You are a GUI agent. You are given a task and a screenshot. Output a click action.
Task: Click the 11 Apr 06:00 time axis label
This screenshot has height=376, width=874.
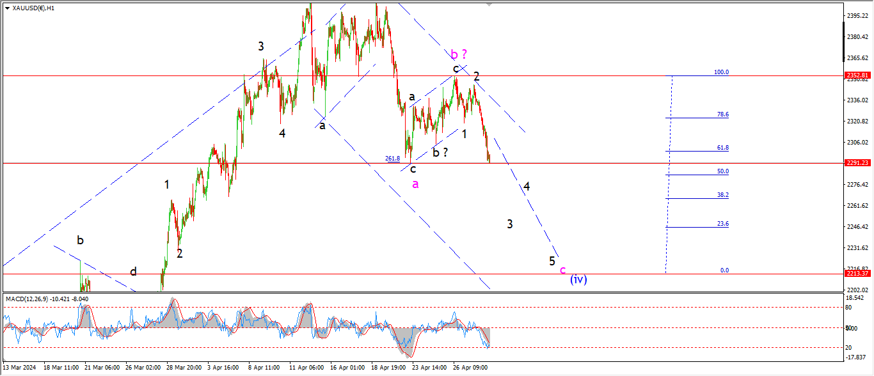point(306,368)
